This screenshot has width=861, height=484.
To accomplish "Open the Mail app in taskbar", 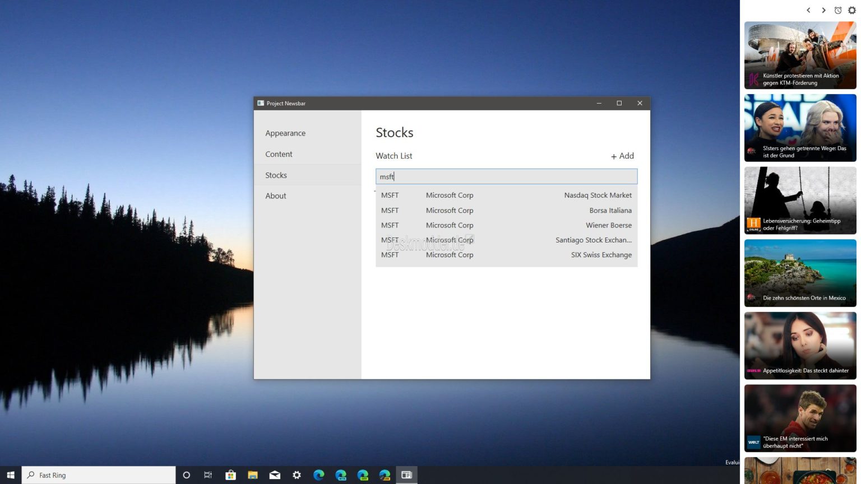I will [x=275, y=475].
